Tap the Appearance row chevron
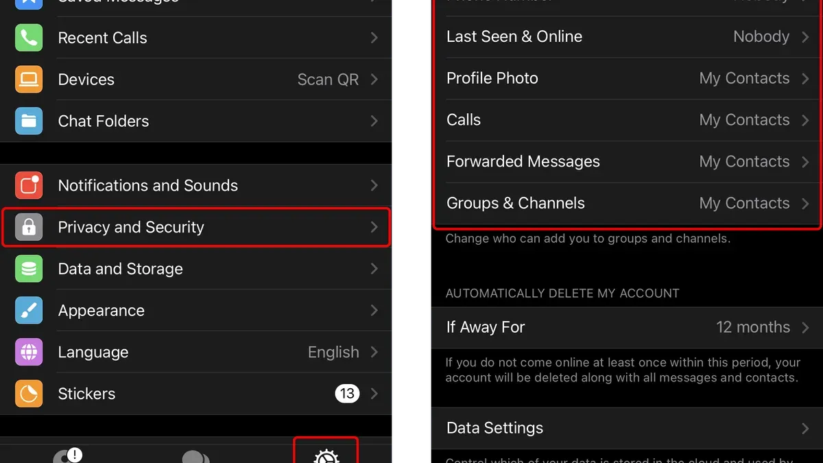This screenshot has width=823, height=463. [x=374, y=311]
